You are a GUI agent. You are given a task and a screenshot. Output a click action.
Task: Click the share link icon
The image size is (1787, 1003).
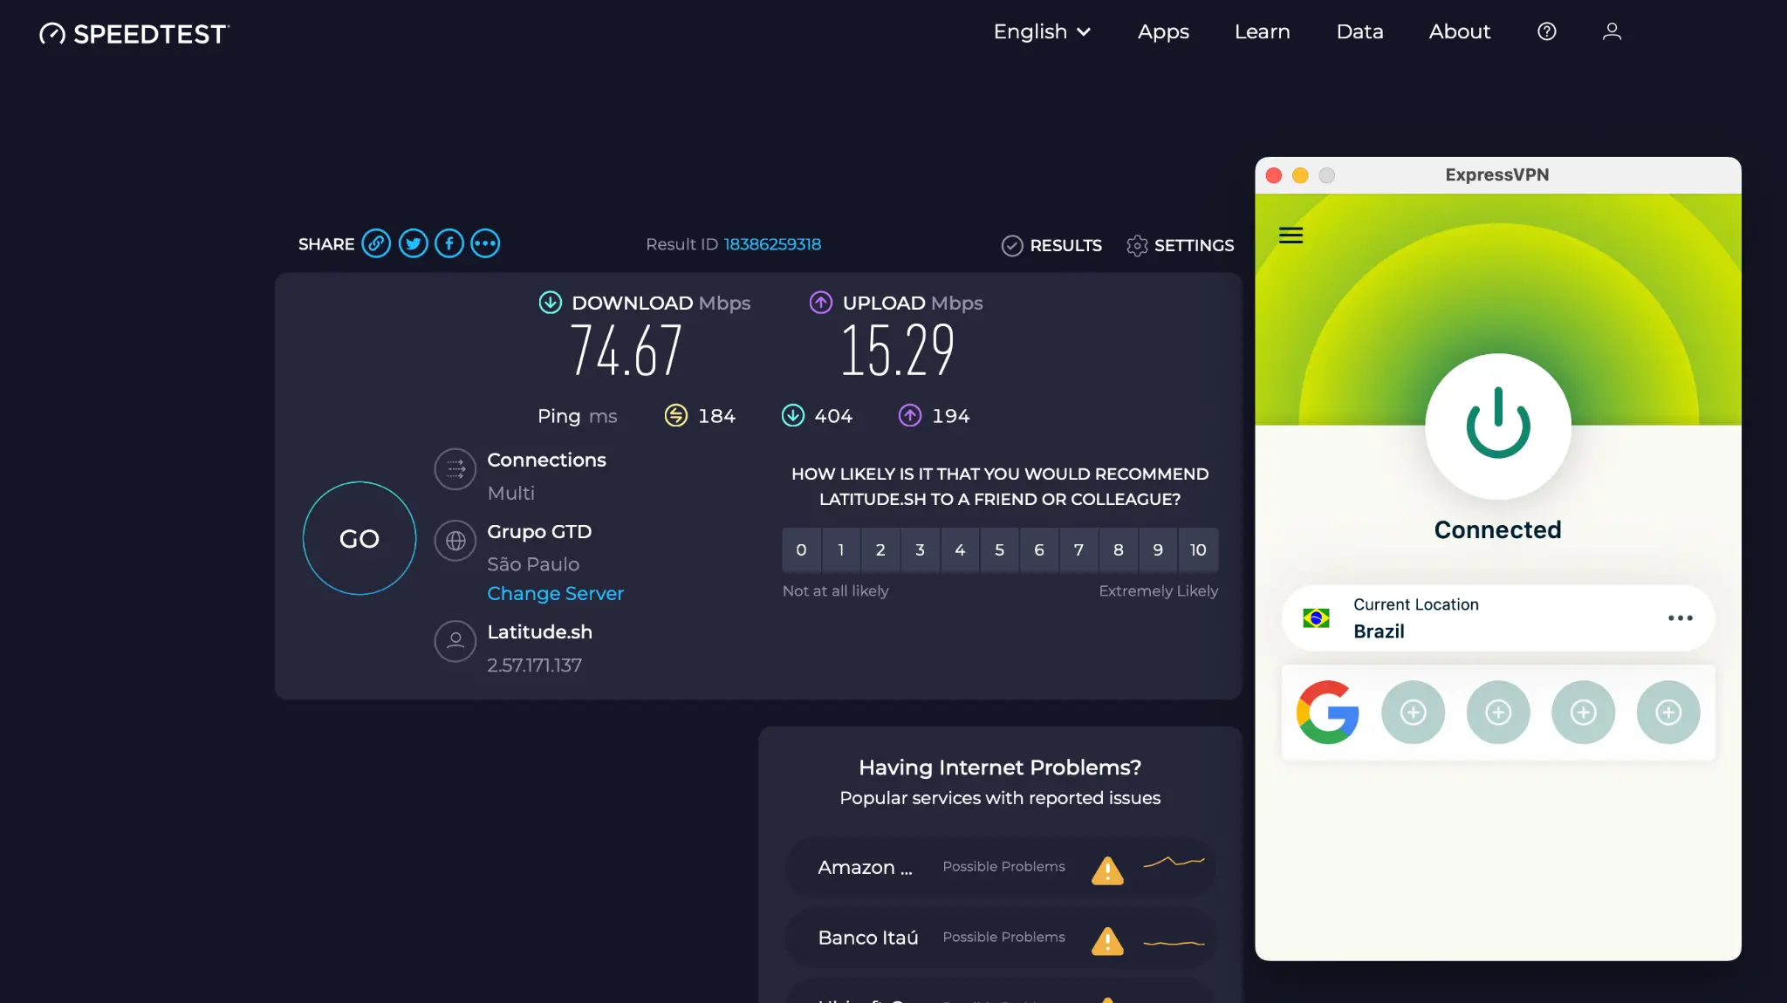click(x=376, y=243)
